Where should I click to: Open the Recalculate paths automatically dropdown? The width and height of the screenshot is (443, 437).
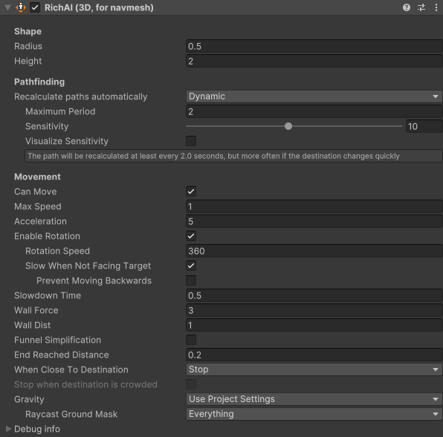click(x=314, y=96)
